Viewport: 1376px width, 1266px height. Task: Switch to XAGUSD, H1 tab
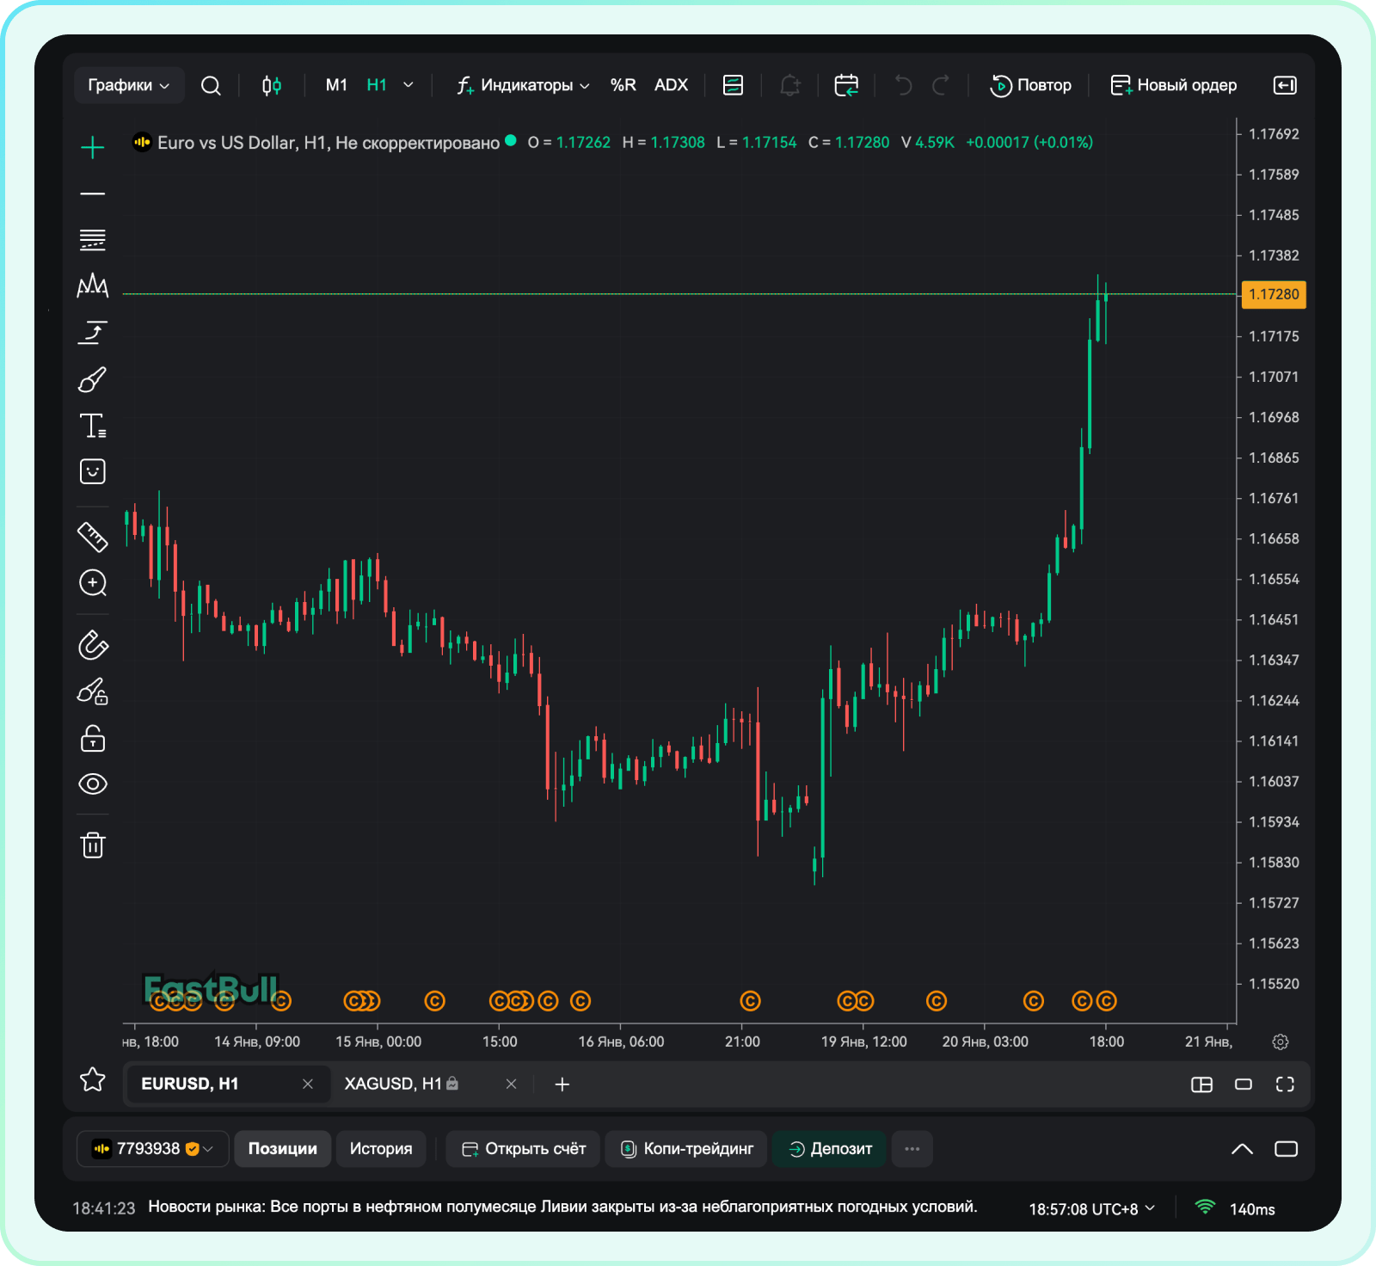393,1084
